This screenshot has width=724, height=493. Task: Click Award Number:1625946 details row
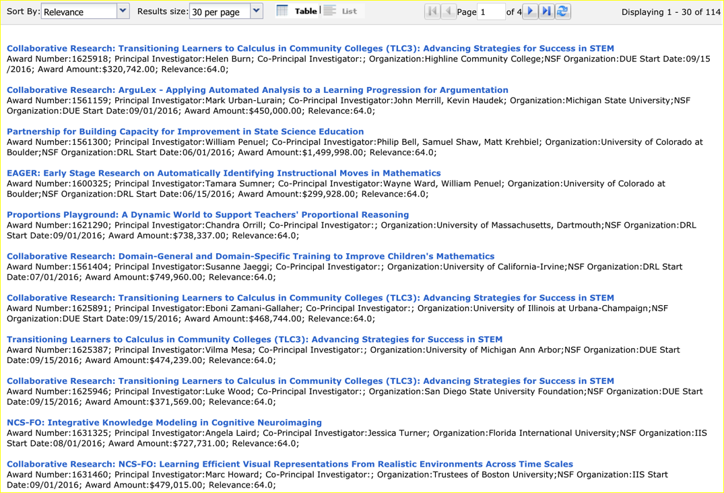tap(355, 397)
